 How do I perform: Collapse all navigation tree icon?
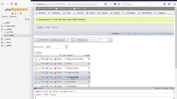(26, 19)
